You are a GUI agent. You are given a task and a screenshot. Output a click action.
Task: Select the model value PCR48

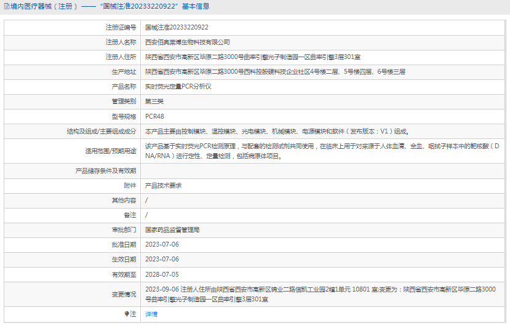[154, 116]
